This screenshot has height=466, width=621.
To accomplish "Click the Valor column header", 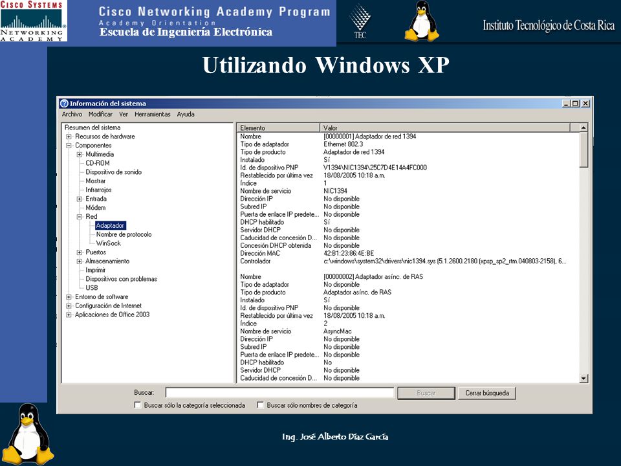I will tap(445, 128).
